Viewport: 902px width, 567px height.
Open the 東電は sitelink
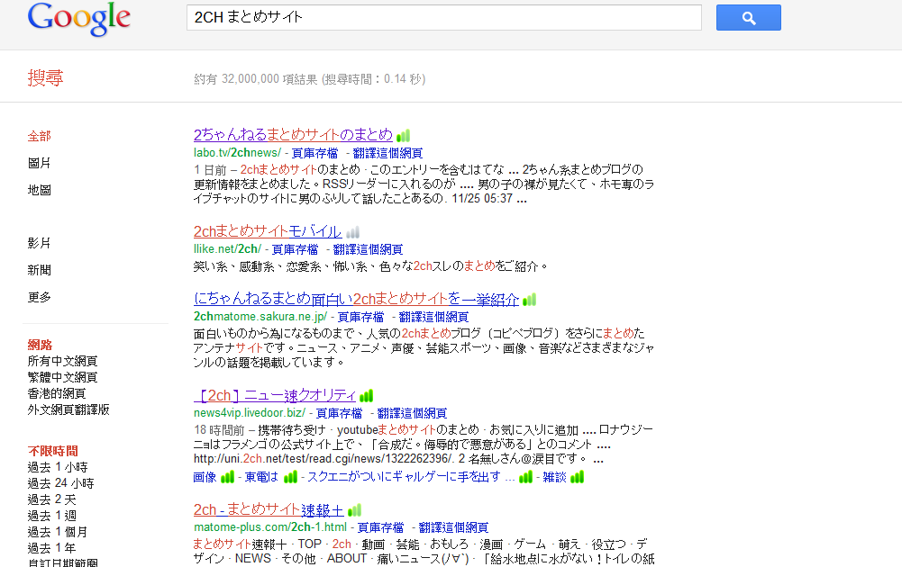[261, 477]
